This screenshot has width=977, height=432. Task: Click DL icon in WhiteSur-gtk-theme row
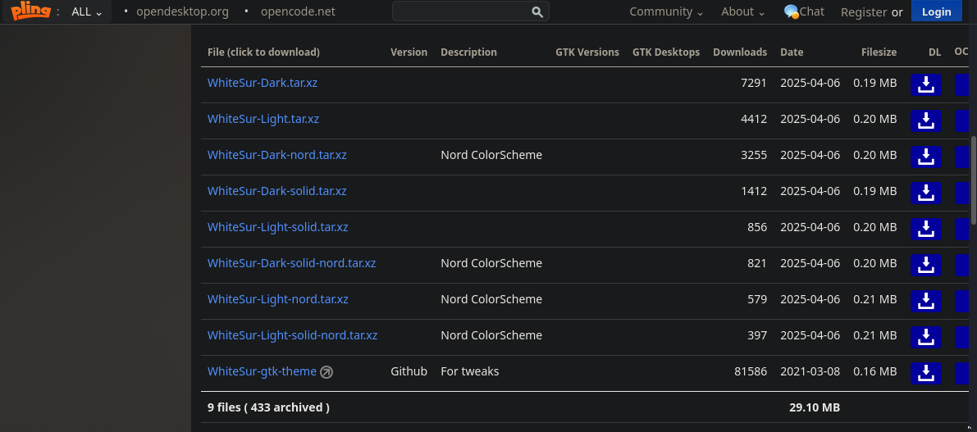coord(926,373)
